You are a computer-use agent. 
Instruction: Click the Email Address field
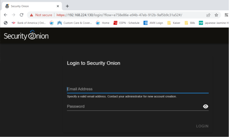click(138, 89)
